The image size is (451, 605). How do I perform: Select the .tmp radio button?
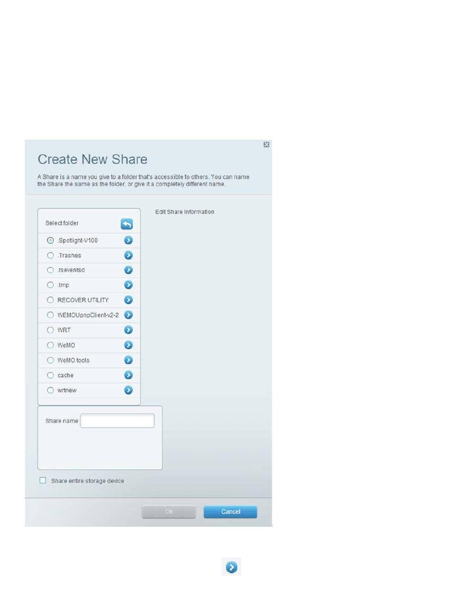tap(50, 285)
